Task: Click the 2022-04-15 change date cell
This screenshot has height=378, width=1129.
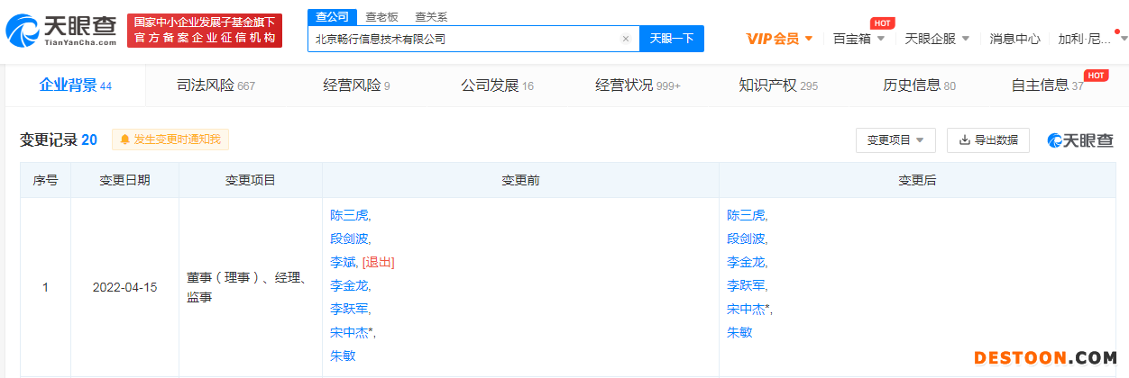Action: point(124,288)
